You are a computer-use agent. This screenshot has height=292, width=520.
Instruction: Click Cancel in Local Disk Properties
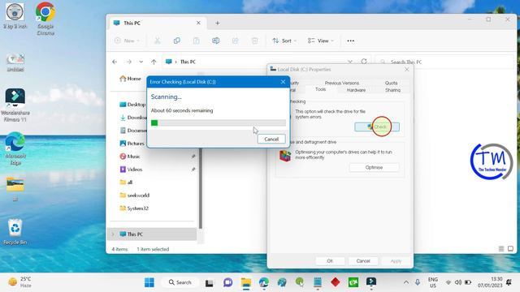pyautogui.click(x=363, y=261)
